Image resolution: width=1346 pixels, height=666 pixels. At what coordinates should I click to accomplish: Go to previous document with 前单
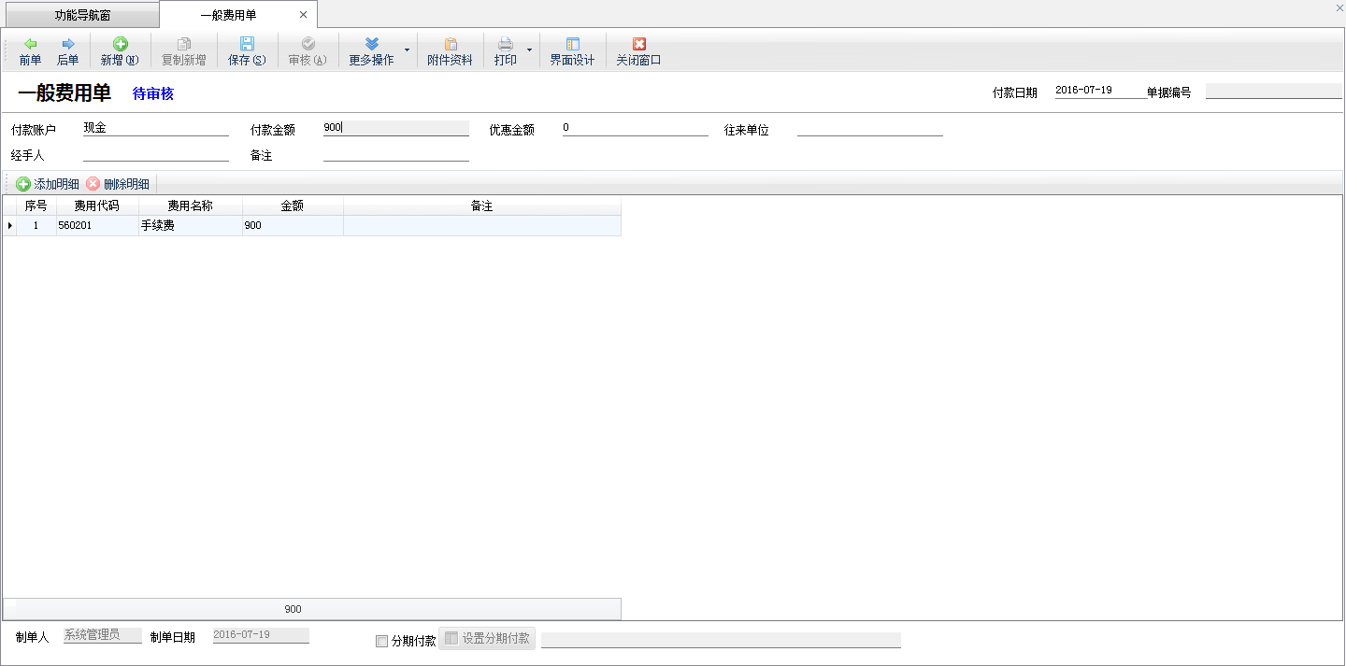coord(30,51)
